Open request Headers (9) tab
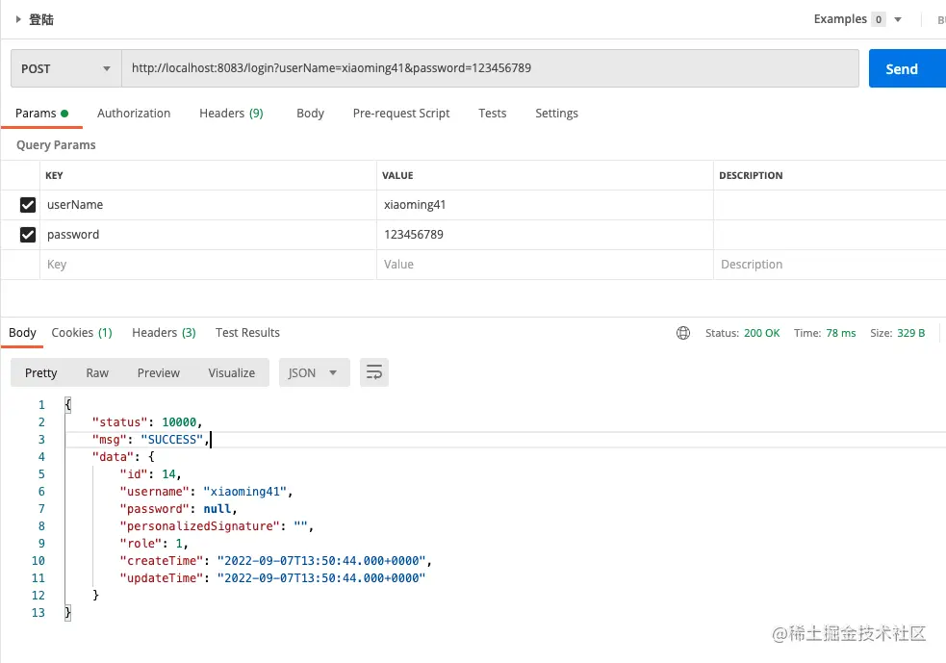The width and height of the screenshot is (946, 663). (231, 114)
